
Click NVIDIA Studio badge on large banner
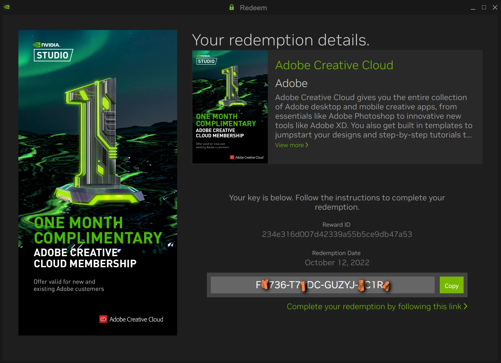[53, 52]
